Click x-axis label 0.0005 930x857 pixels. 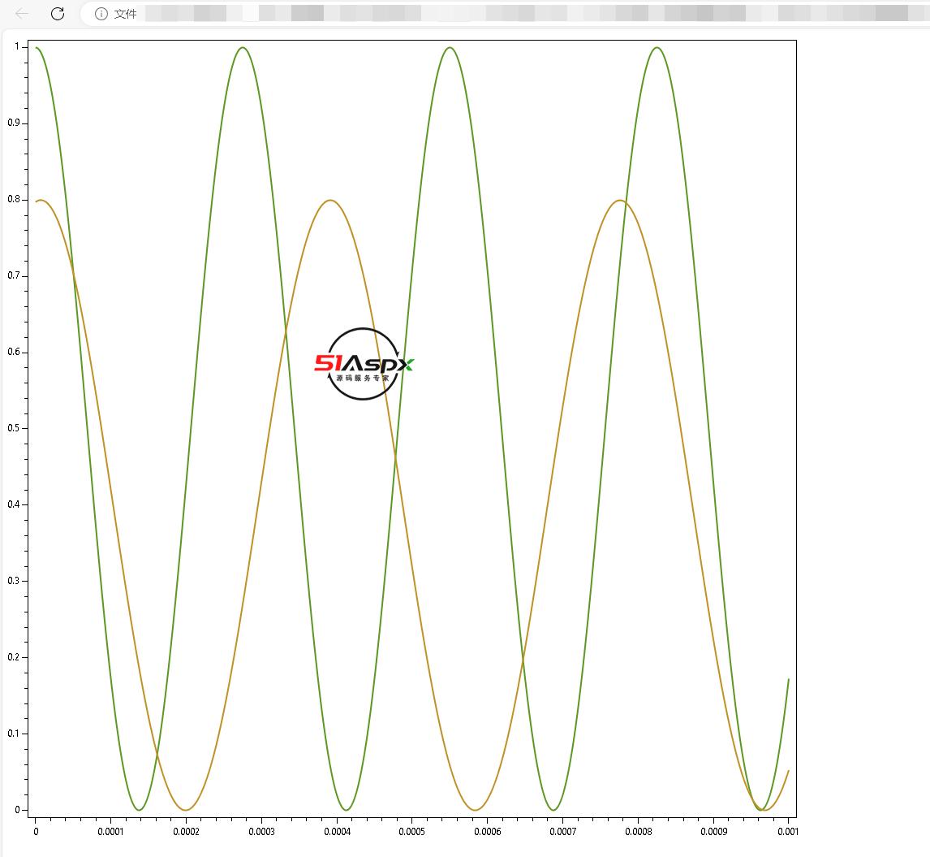[x=411, y=832]
